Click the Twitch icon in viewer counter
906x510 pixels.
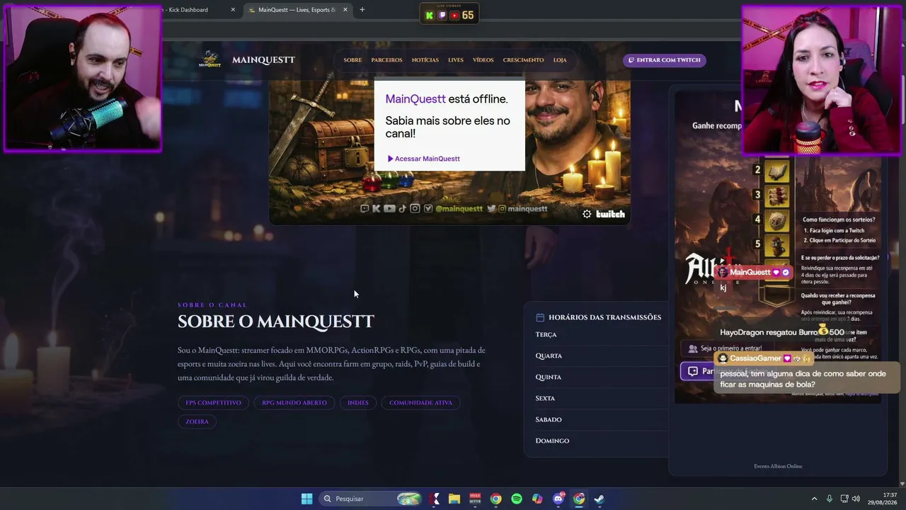point(442,16)
